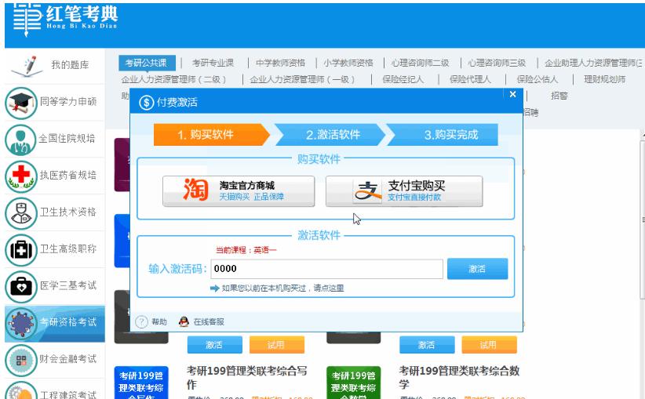Select 财会金融考试 sidebar label
The image size is (645, 399).
68,359
